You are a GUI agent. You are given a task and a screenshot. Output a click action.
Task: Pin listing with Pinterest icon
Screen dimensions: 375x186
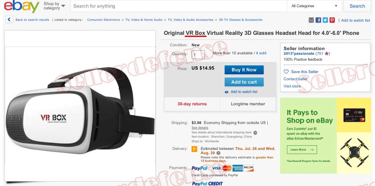pyautogui.click(x=332, y=20)
